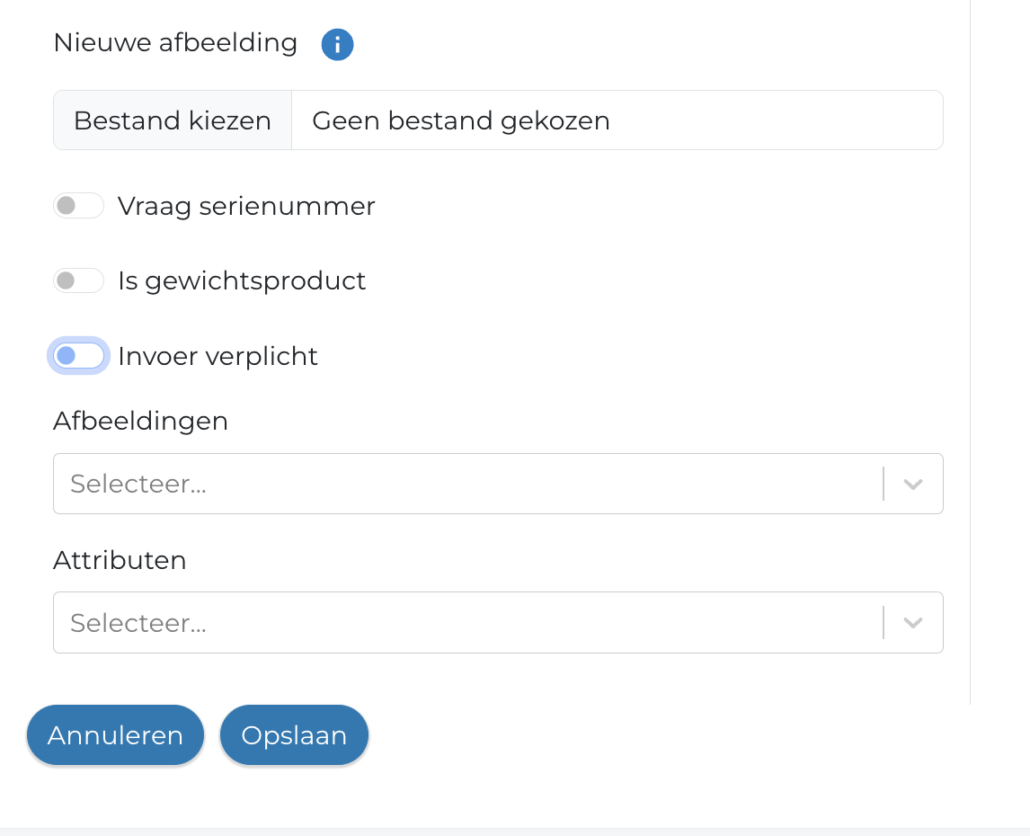Click the Bestand kiezen button
The image size is (1030, 836).
(x=173, y=120)
